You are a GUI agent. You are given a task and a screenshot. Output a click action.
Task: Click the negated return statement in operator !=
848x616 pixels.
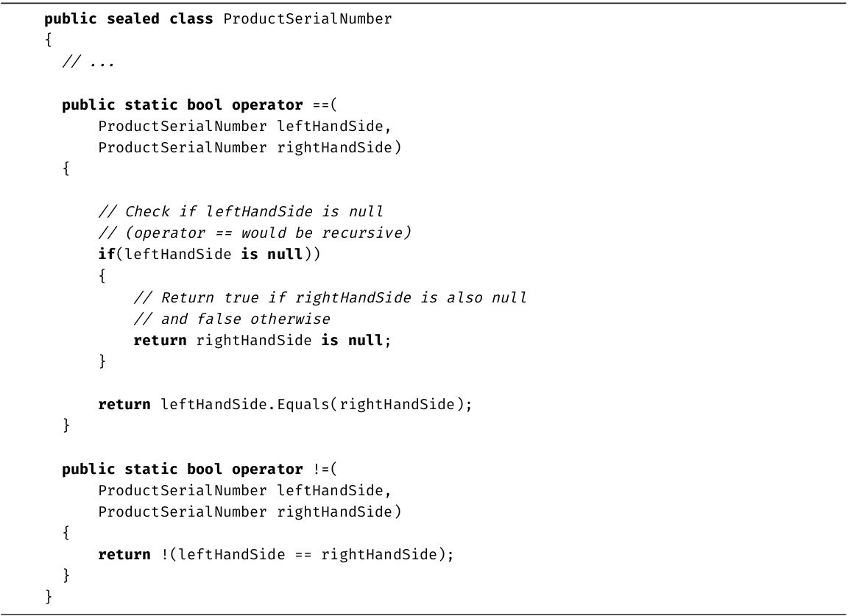coord(276,555)
